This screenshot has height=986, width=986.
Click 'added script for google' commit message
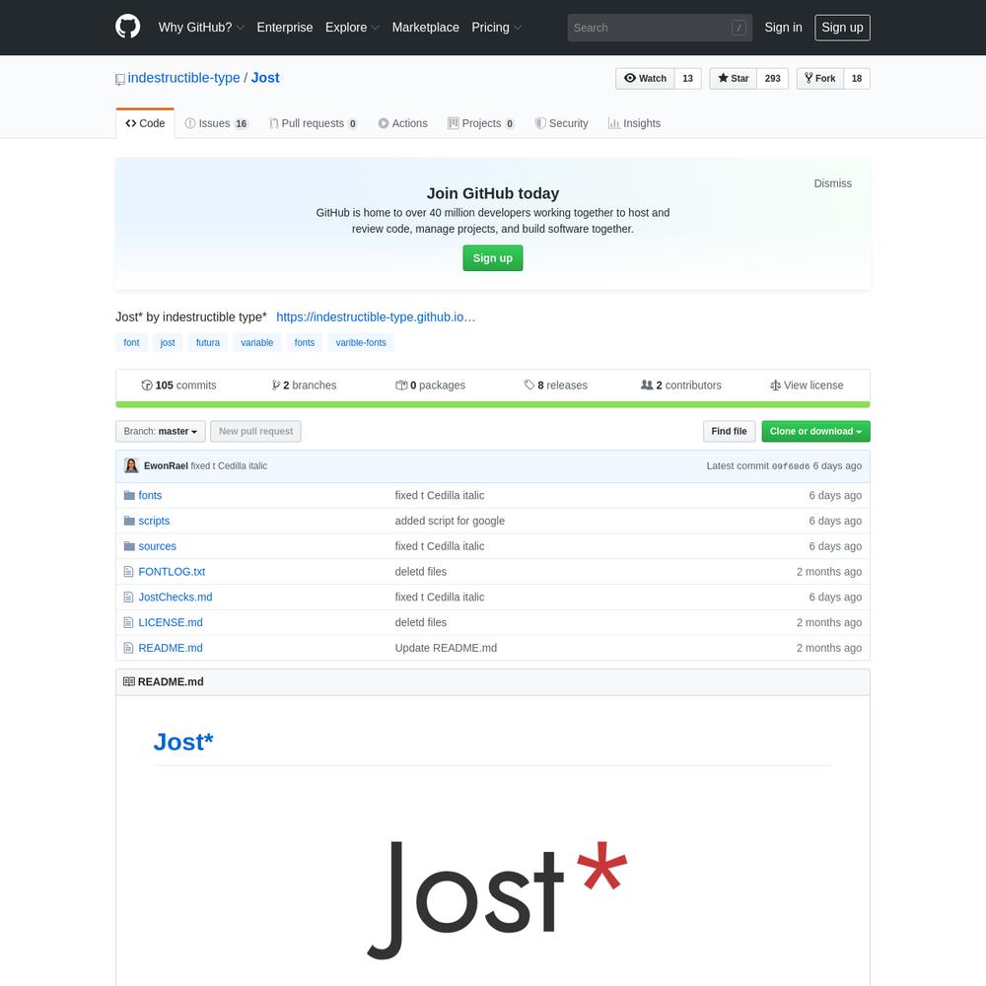point(450,521)
